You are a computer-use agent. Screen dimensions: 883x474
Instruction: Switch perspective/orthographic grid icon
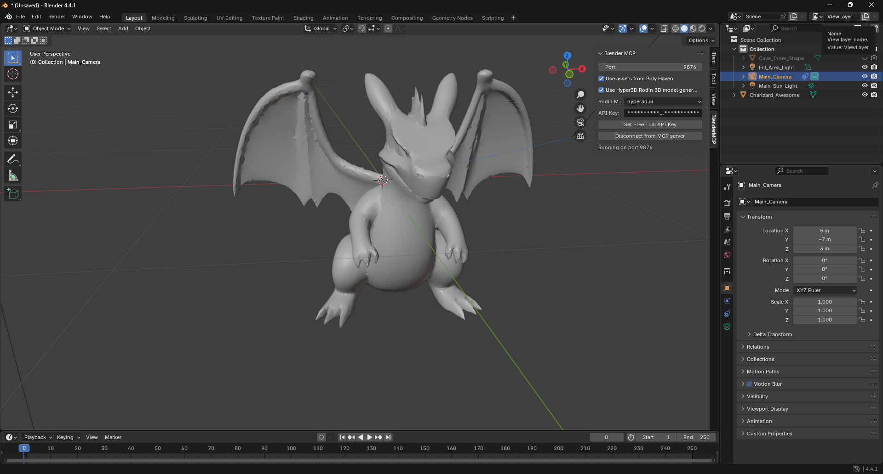pyautogui.click(x=580, y=136)
